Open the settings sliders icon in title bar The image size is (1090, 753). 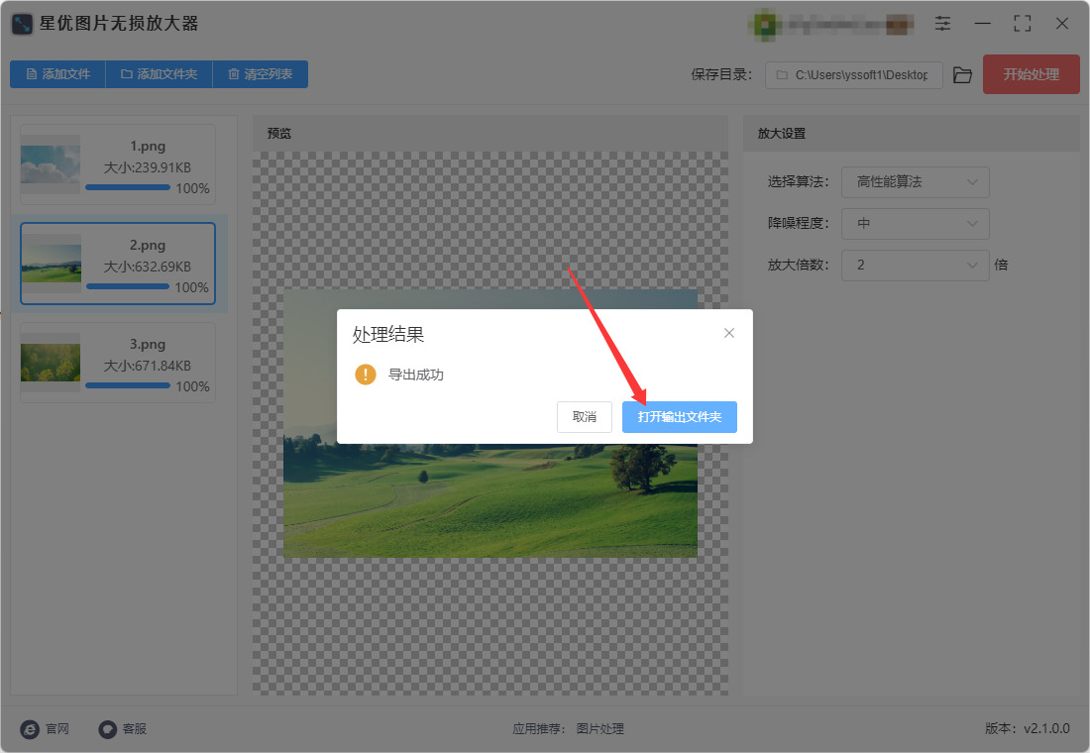point(942,24)
